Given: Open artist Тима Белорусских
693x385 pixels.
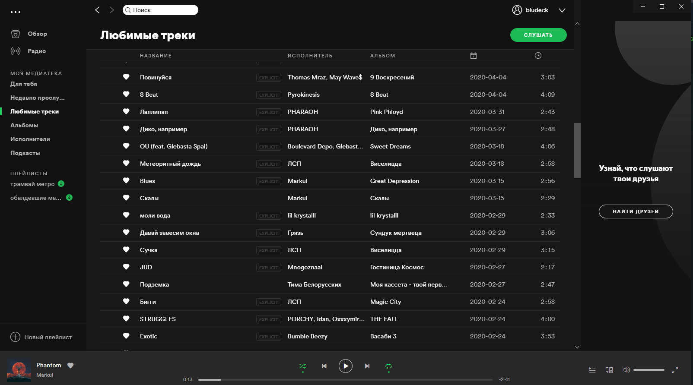Looking at the screenshot, I should 315,284.
